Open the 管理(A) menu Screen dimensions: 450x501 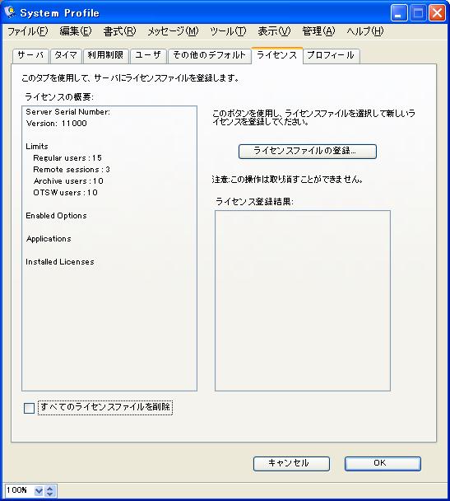click(x=318, y=31)
